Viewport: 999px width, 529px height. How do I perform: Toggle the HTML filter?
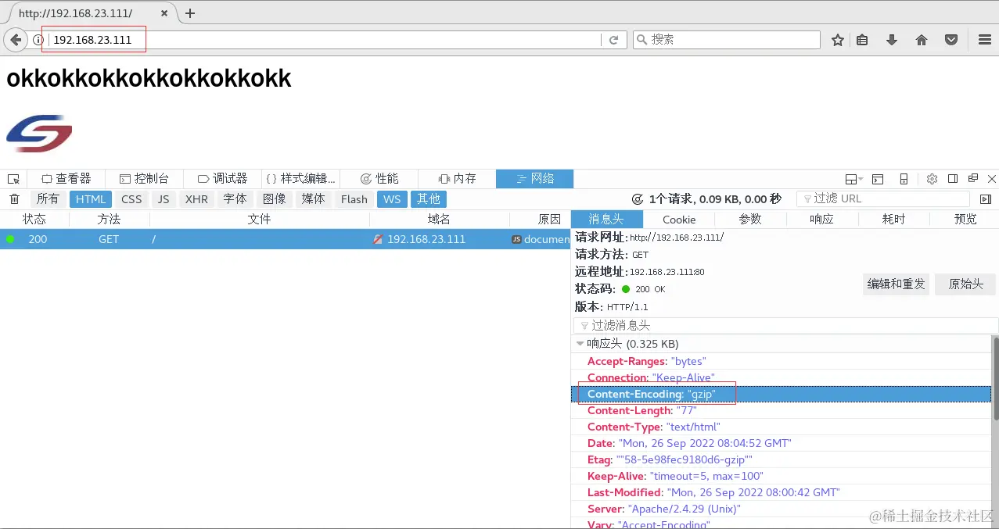pyautogui.click(x=91, y=199)
